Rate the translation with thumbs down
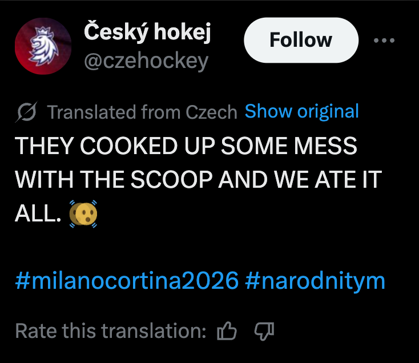 (263, 330)
